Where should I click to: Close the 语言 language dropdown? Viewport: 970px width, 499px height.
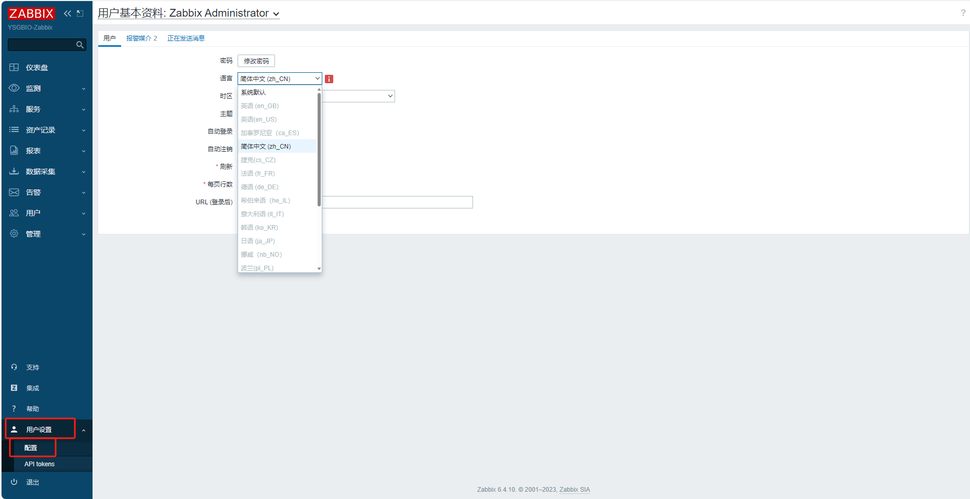click(280, 78)
